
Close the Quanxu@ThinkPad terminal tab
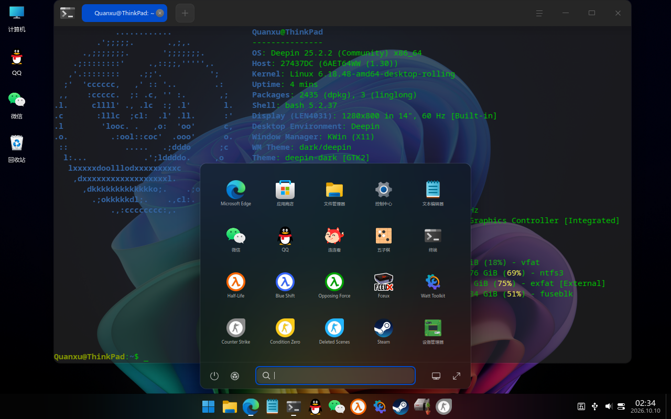click(160, 13)
